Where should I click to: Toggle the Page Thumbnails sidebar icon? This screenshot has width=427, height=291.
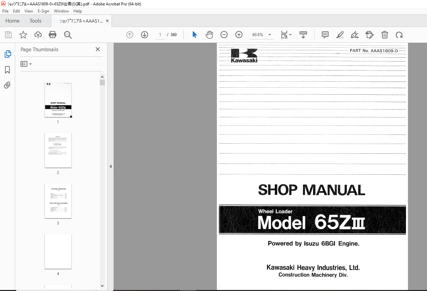7,54
